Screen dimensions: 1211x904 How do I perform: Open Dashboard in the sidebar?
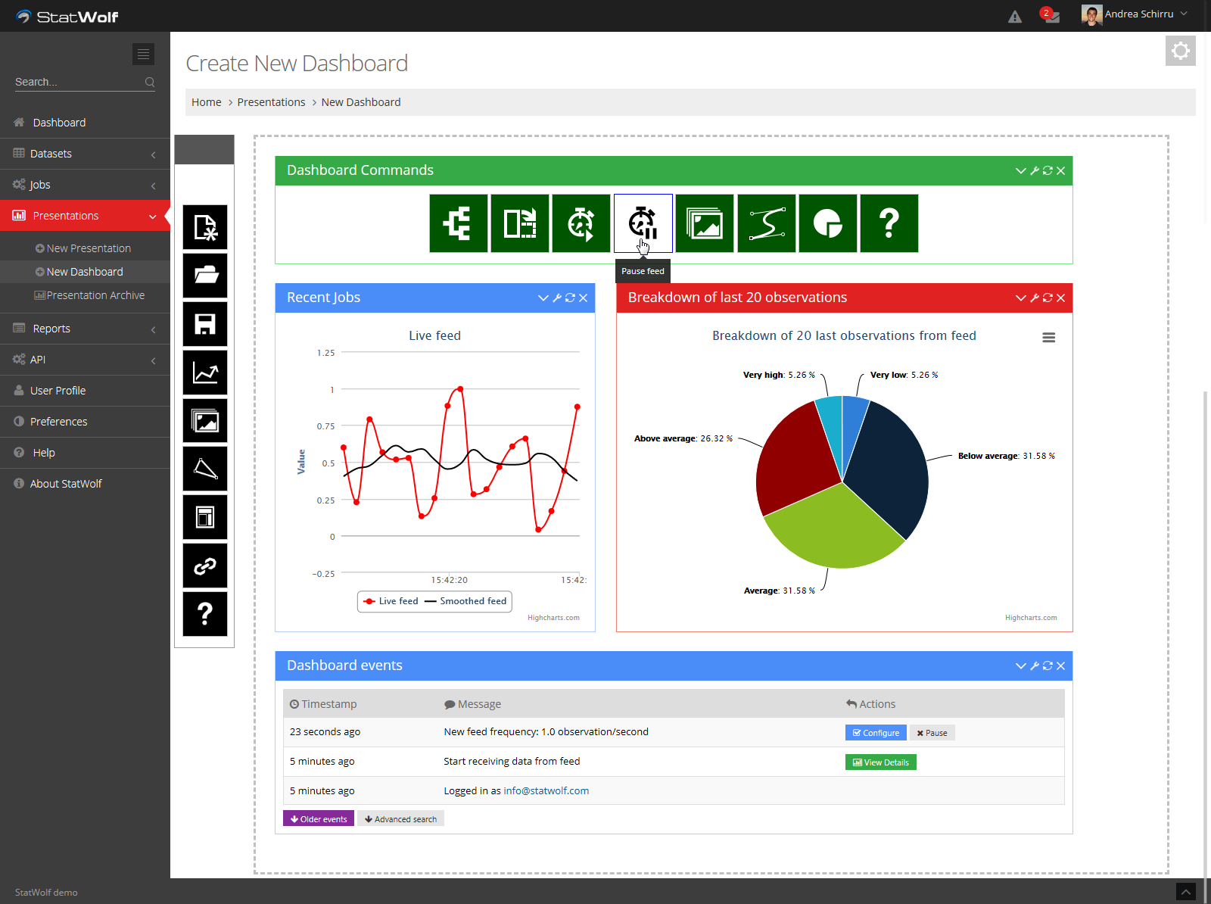[85, 123]
